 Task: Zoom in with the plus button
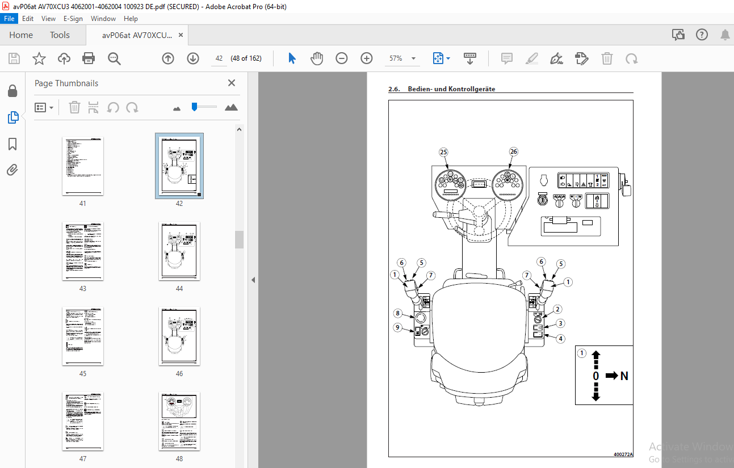click(367, 58)
